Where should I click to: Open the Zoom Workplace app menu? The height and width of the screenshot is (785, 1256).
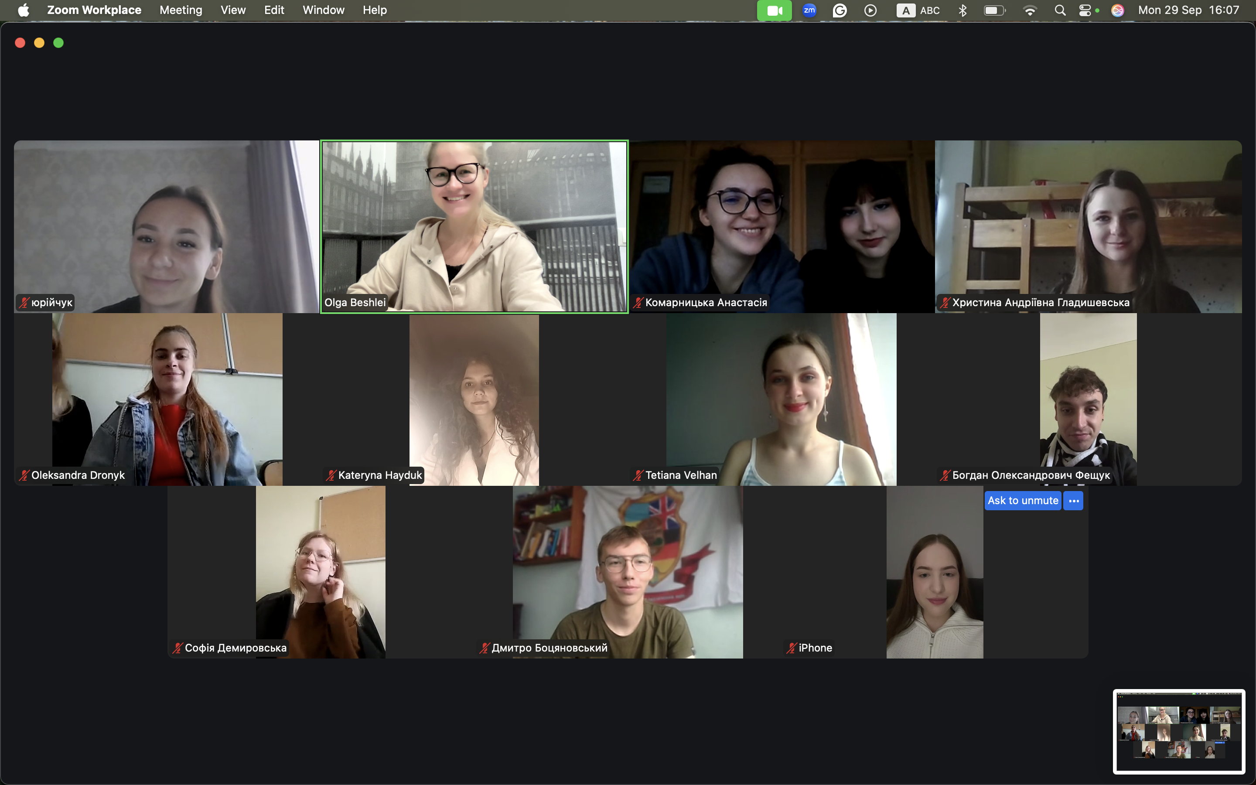pyautogui.click(x=94, y=10)
